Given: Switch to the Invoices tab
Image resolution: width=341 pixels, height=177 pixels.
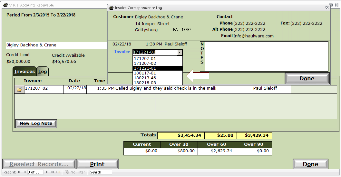Looking at the screenshot, I should coord(24,71).
